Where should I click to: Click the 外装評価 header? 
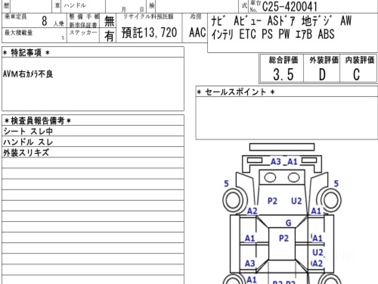(324, 60)
